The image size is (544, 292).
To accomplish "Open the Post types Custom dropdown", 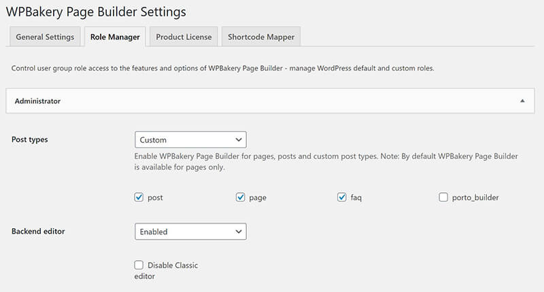I will (x=190, y=140).
